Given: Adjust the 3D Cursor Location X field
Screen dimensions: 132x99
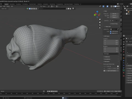Looking at the screenshot, I should click(x=111, y=40).
